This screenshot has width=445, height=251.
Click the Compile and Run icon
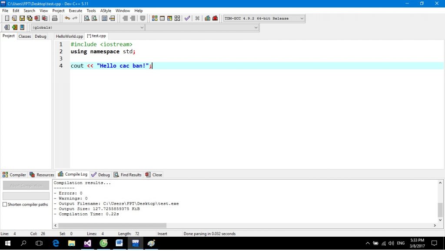170,18
